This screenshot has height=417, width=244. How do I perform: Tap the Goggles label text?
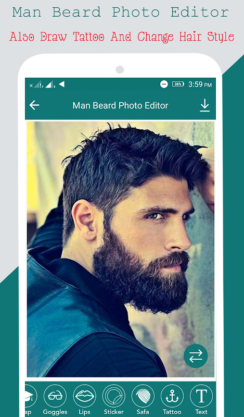(x=55, y=412)
